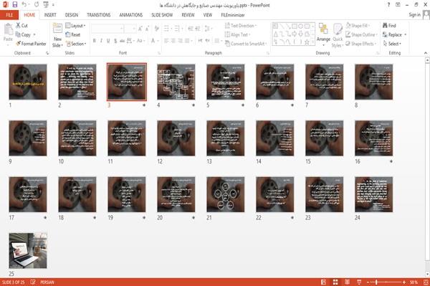Screen dimensions: 430x286
Task: Open the Select dropdown in the Editing group
Action: 392,44
